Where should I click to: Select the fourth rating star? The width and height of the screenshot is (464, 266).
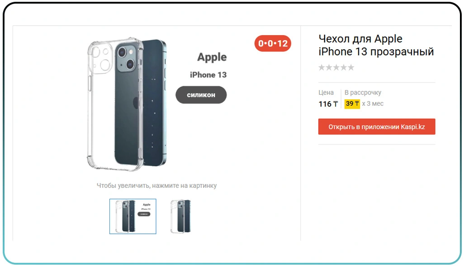tap(345, 67)
